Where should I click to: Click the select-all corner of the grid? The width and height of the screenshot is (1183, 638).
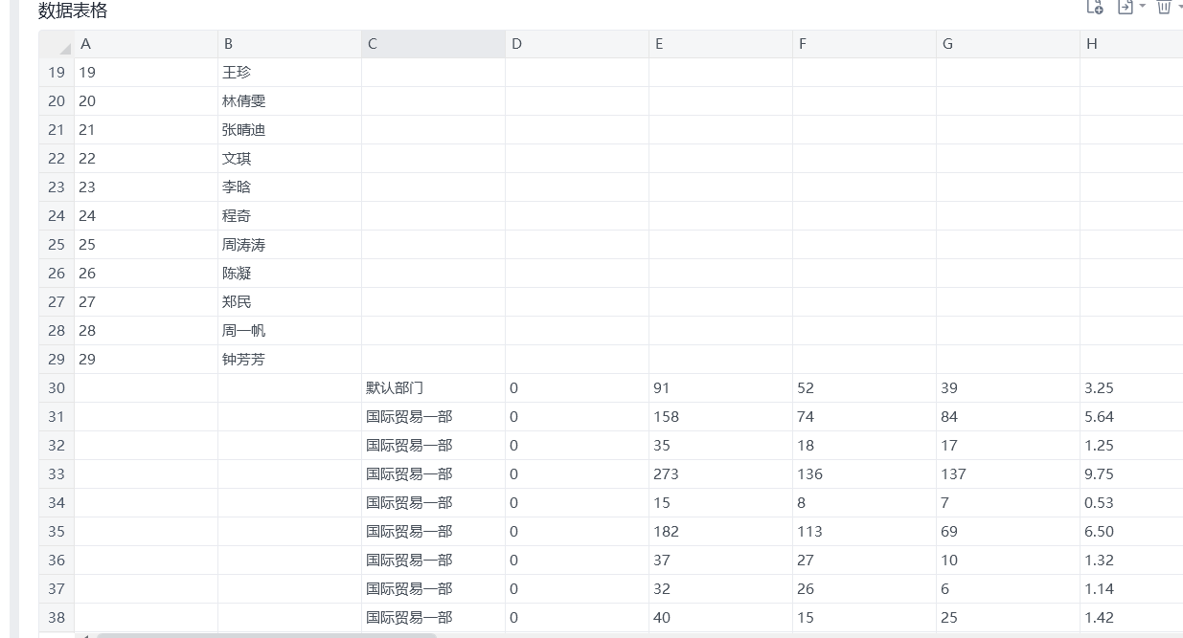pos(57,44)
